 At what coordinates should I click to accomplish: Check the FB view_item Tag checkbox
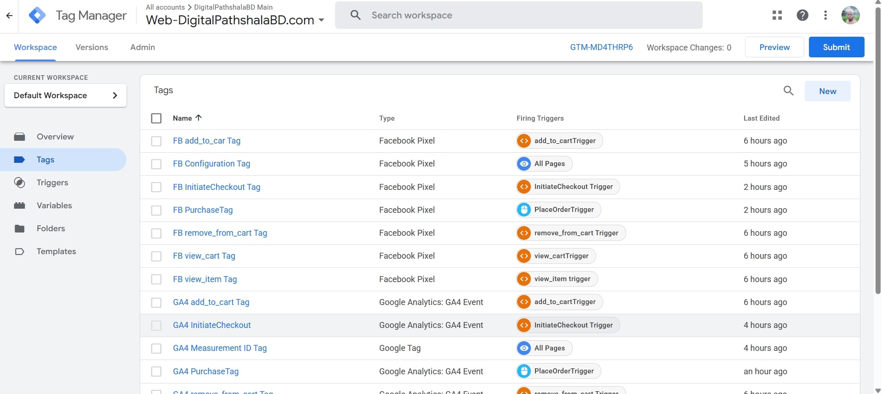(156, 279)
